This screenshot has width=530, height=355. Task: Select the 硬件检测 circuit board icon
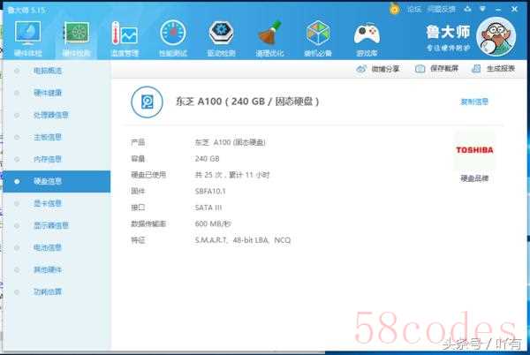(x=77, y=33)
